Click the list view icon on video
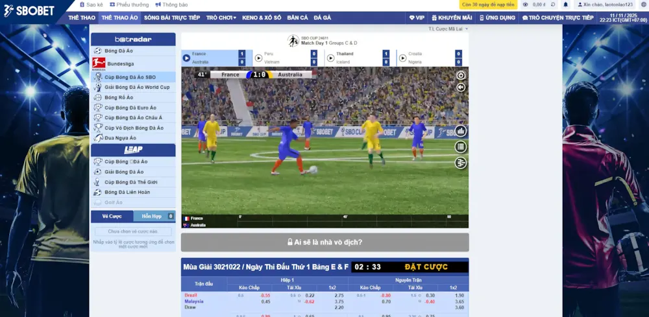 coord(461,147)
